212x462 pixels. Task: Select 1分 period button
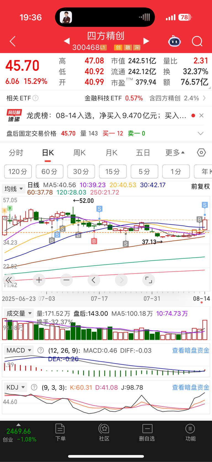176,172
